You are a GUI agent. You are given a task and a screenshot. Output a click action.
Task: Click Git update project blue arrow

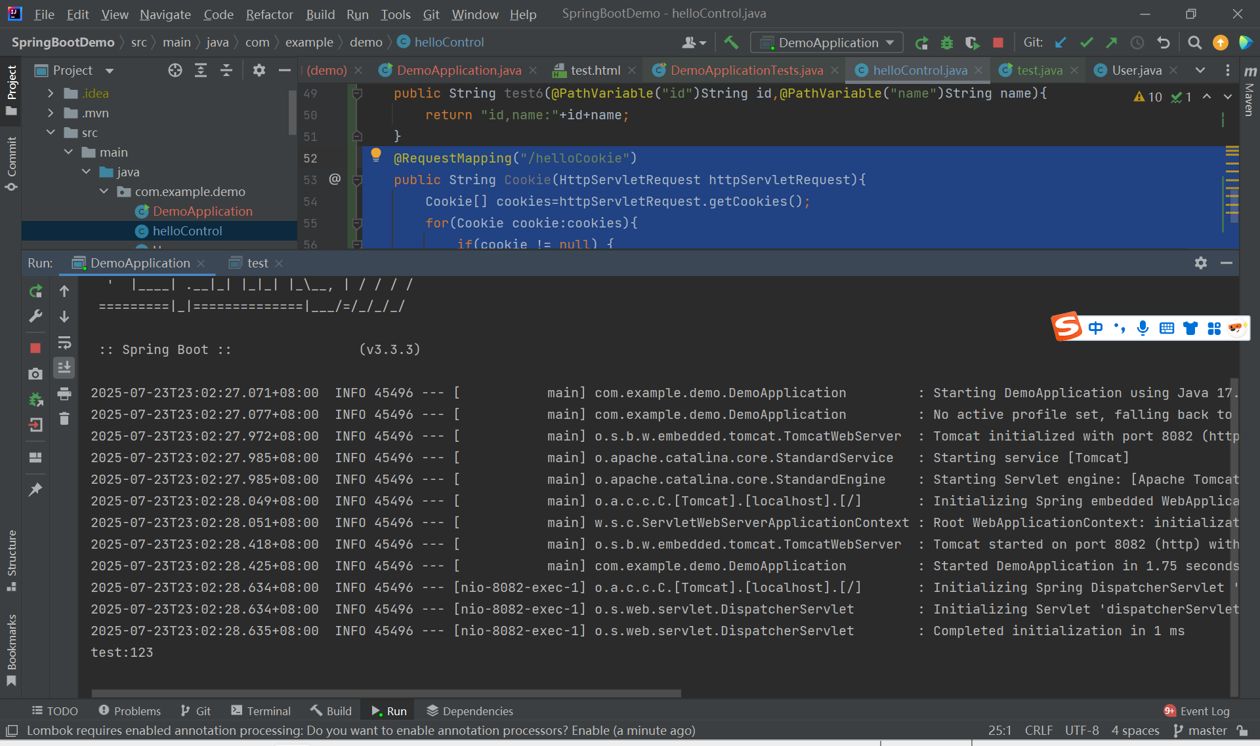coord(1060,43)
